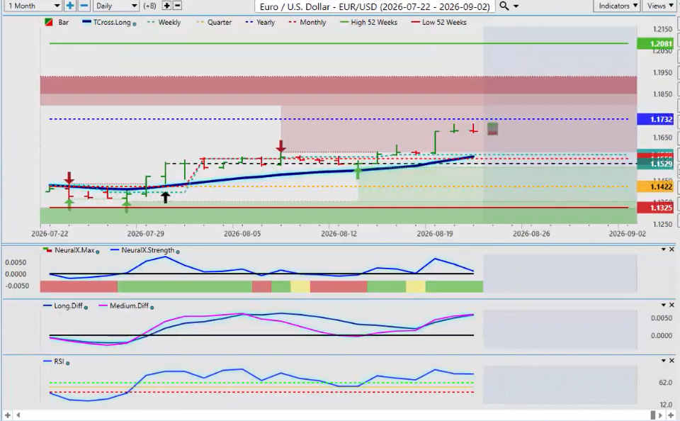Click the blue plus zoom-in range button

pos(70,6)
